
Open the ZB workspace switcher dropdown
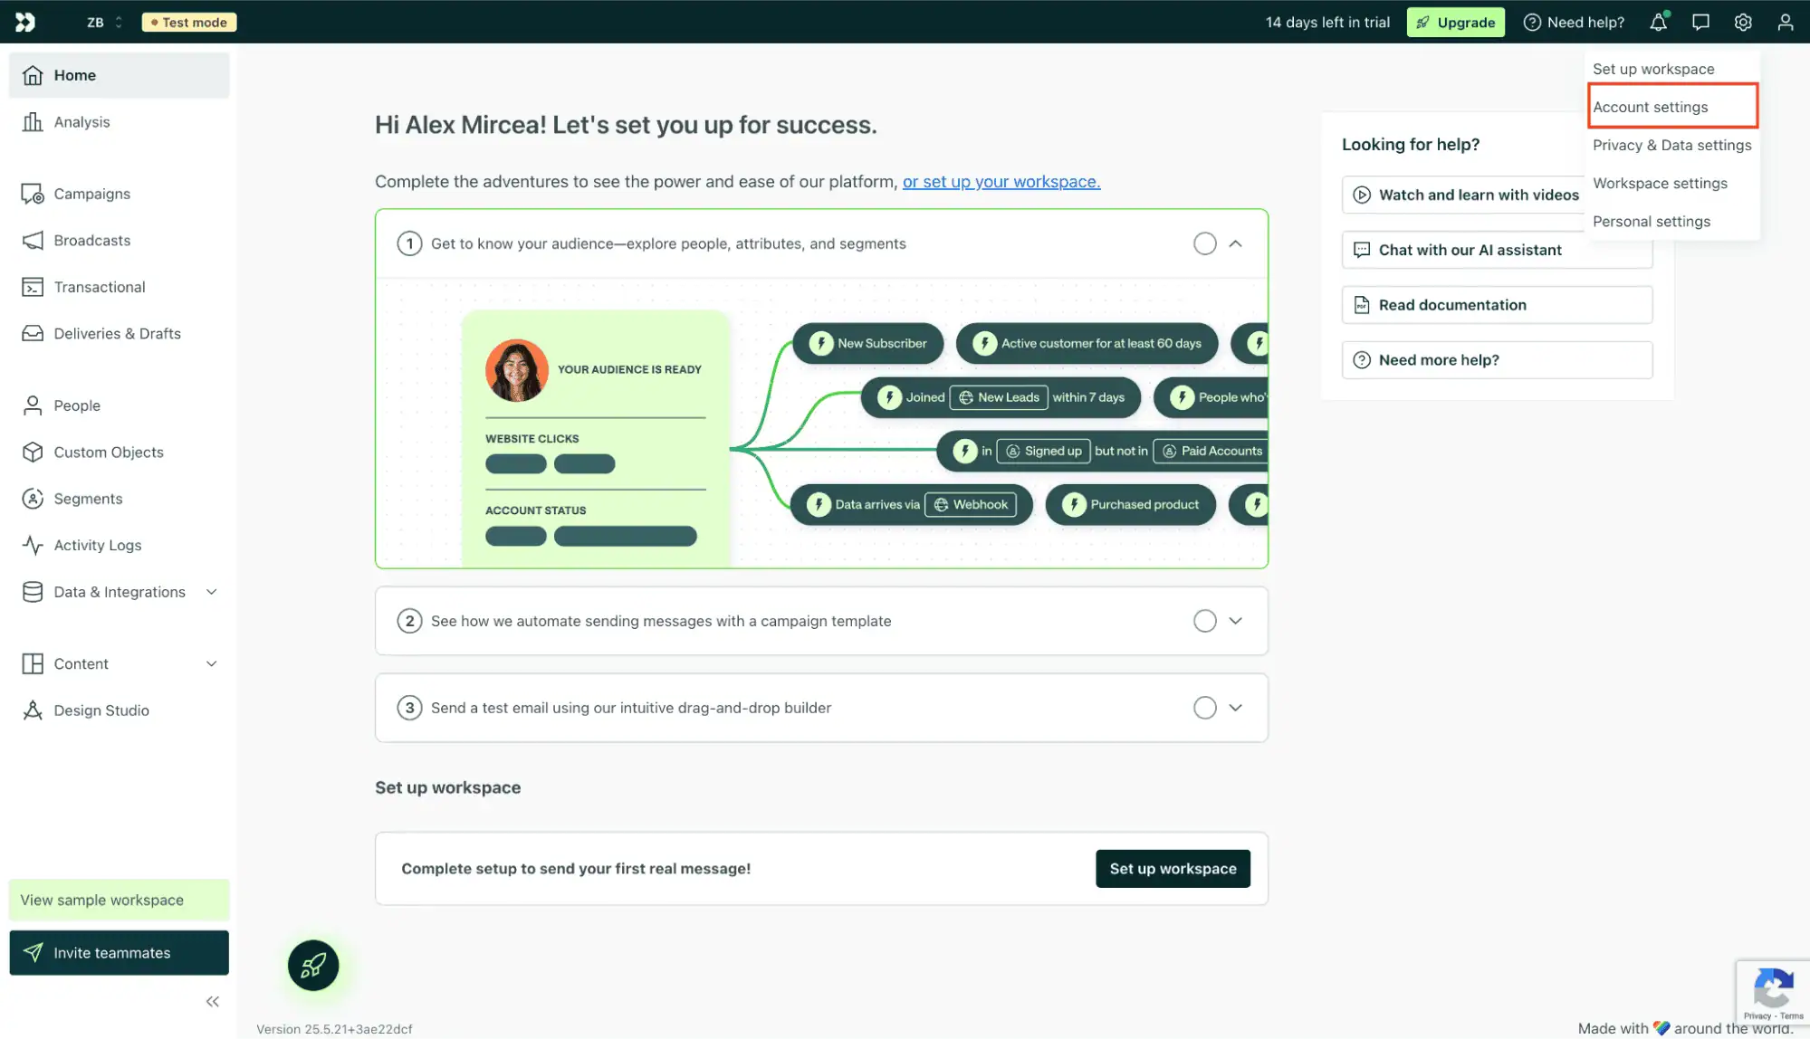tap(102, 22)
